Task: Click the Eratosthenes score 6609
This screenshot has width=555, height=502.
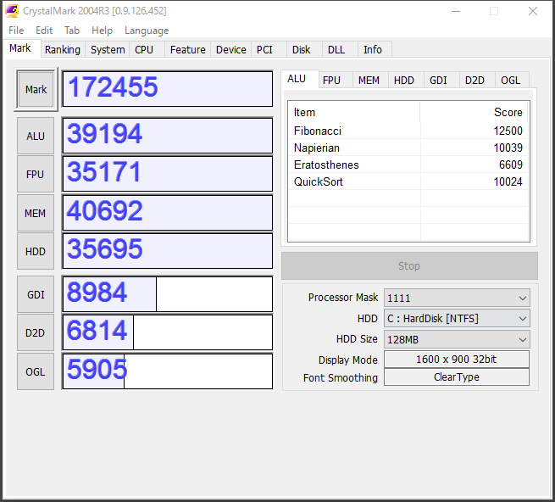Action: (511, 165)
